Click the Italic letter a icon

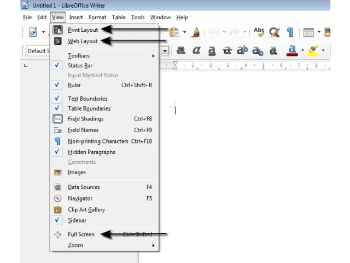pos(196,50)
